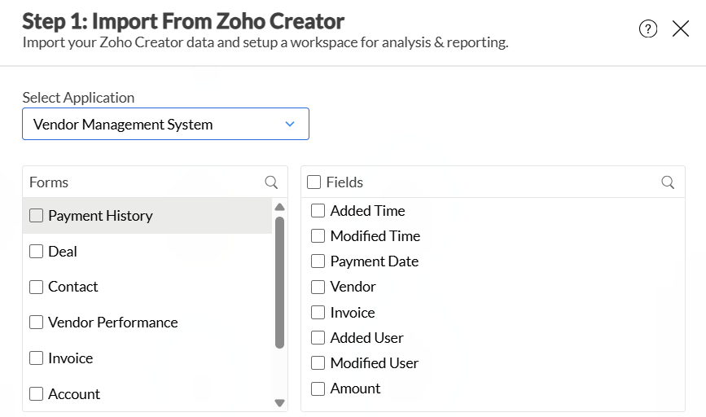Check the Amount field checkbox
706x417 pixels.
click(x=318, y=388)
